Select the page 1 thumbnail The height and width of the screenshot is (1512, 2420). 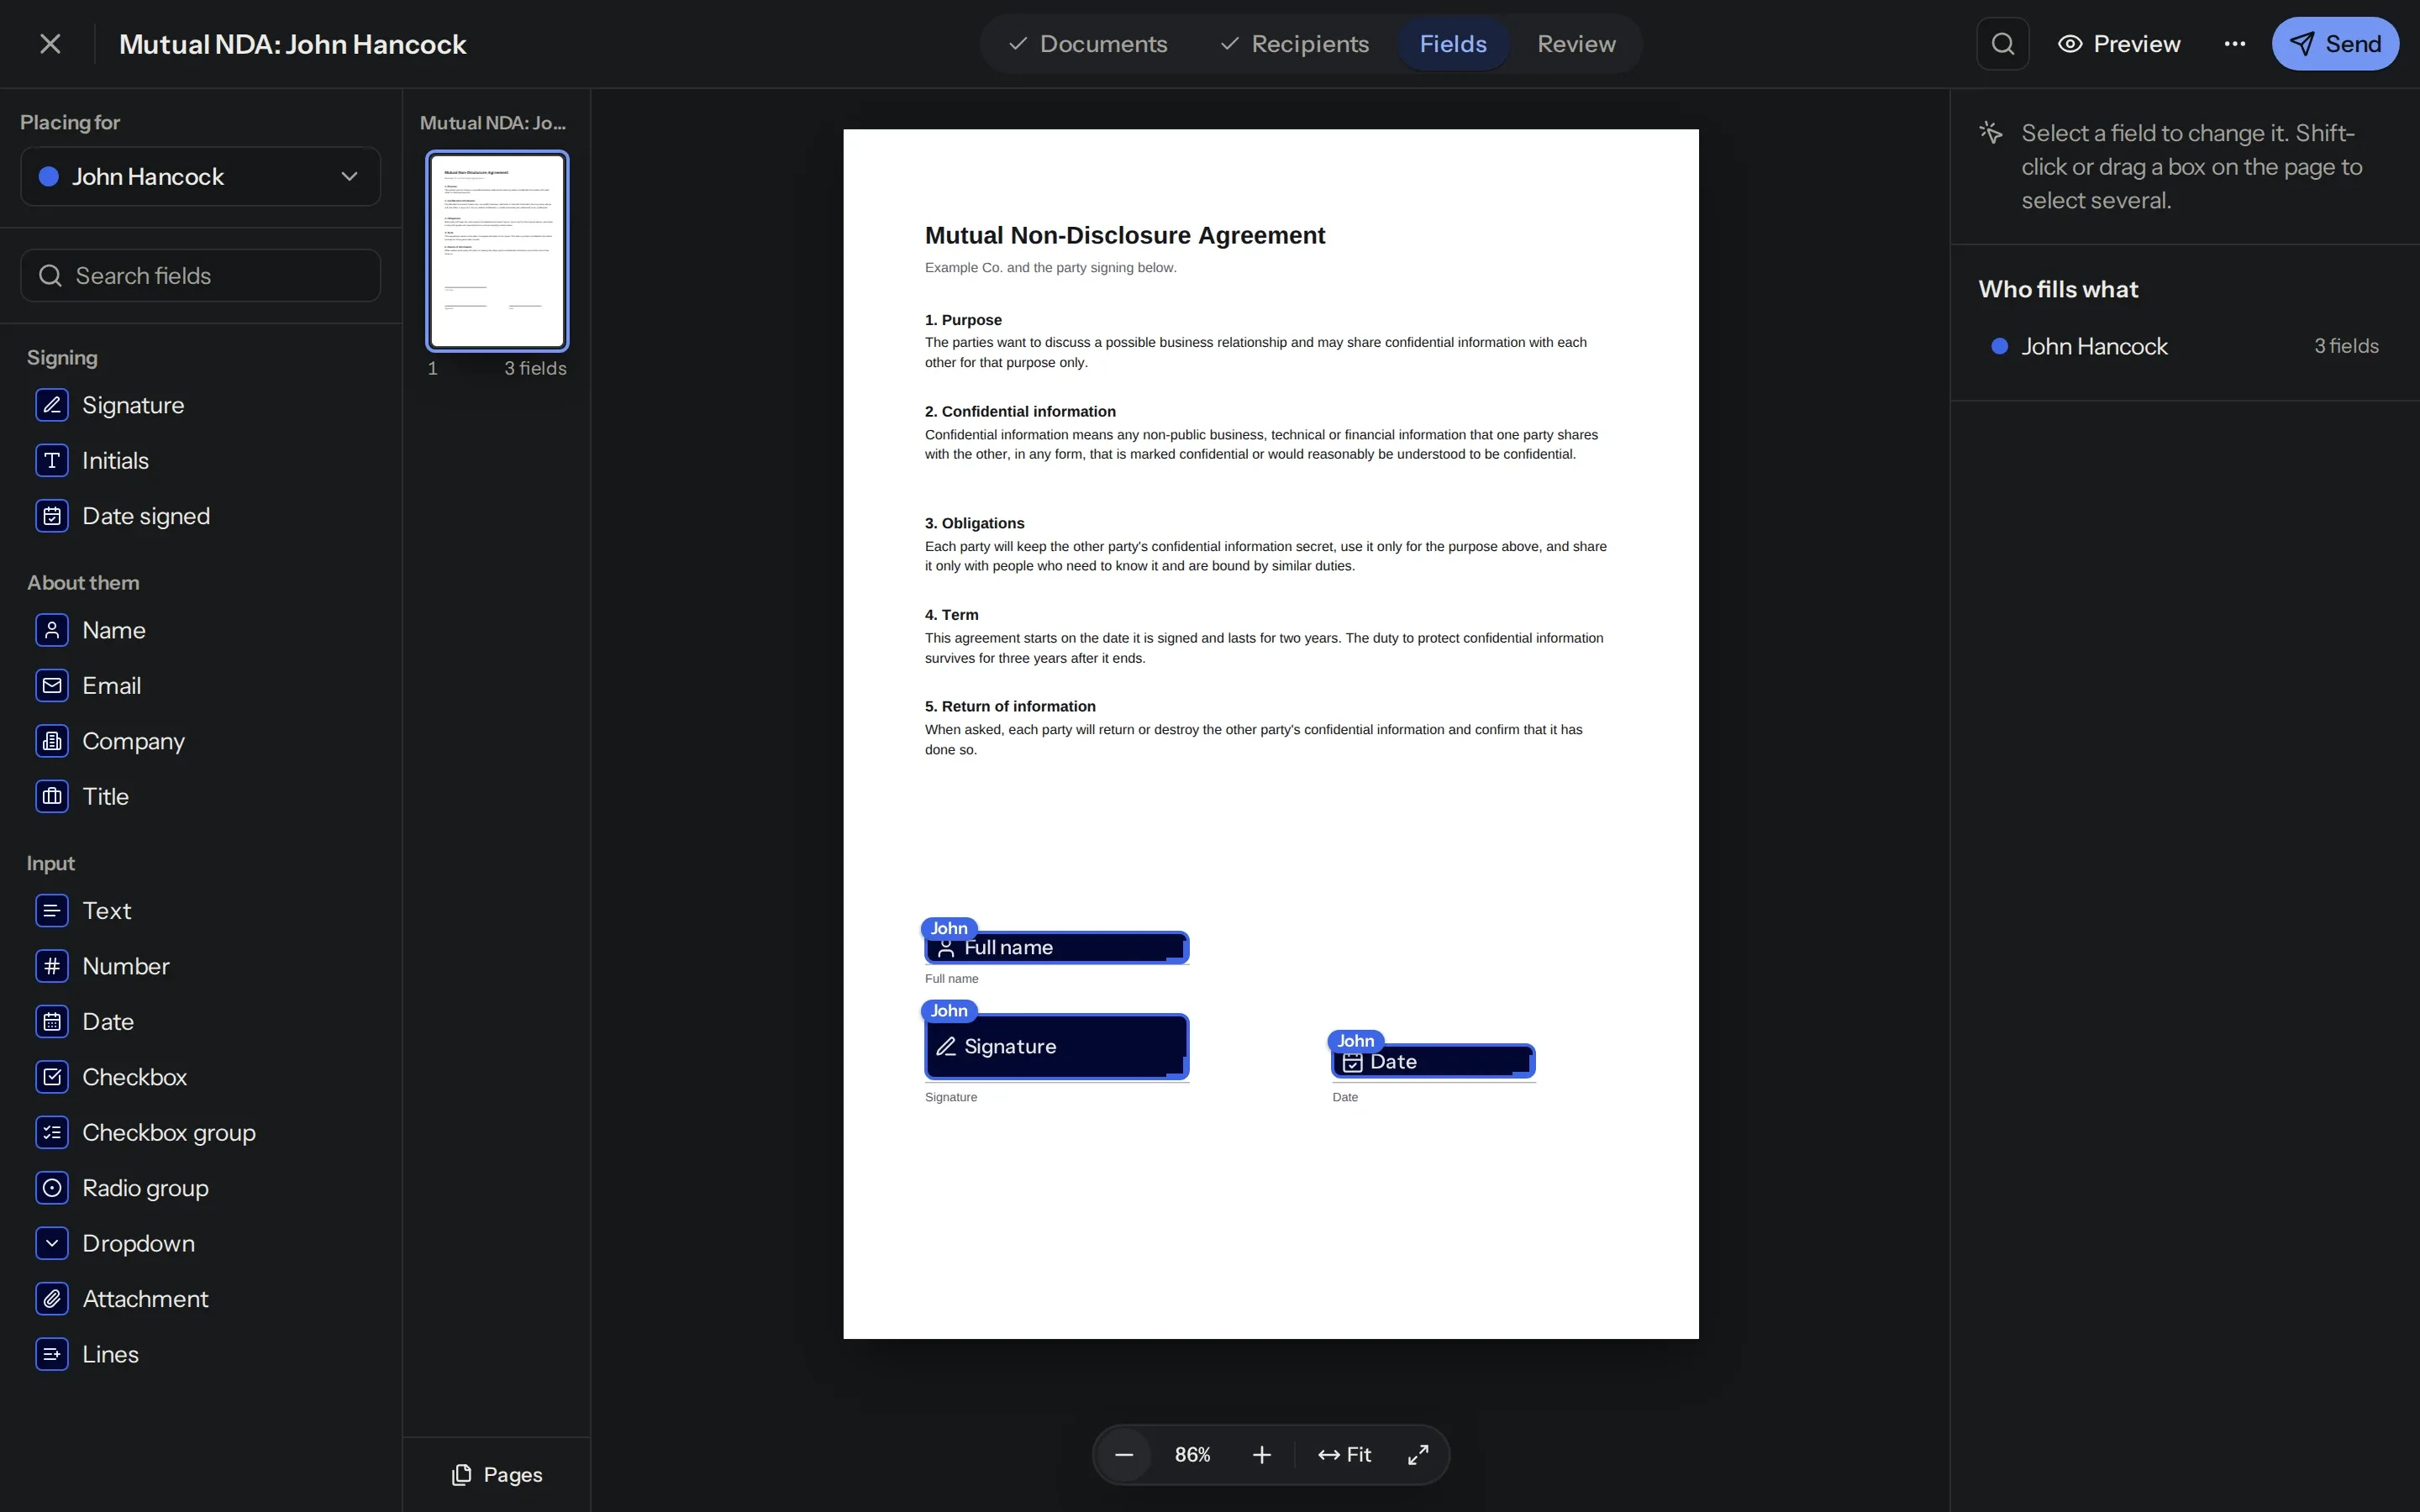point(497,251)
